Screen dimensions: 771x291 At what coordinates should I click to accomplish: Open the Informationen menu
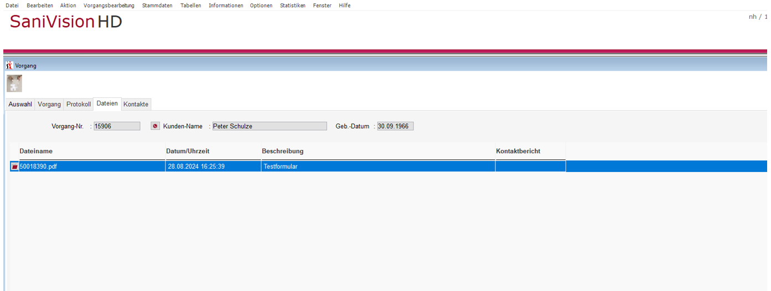226,6
